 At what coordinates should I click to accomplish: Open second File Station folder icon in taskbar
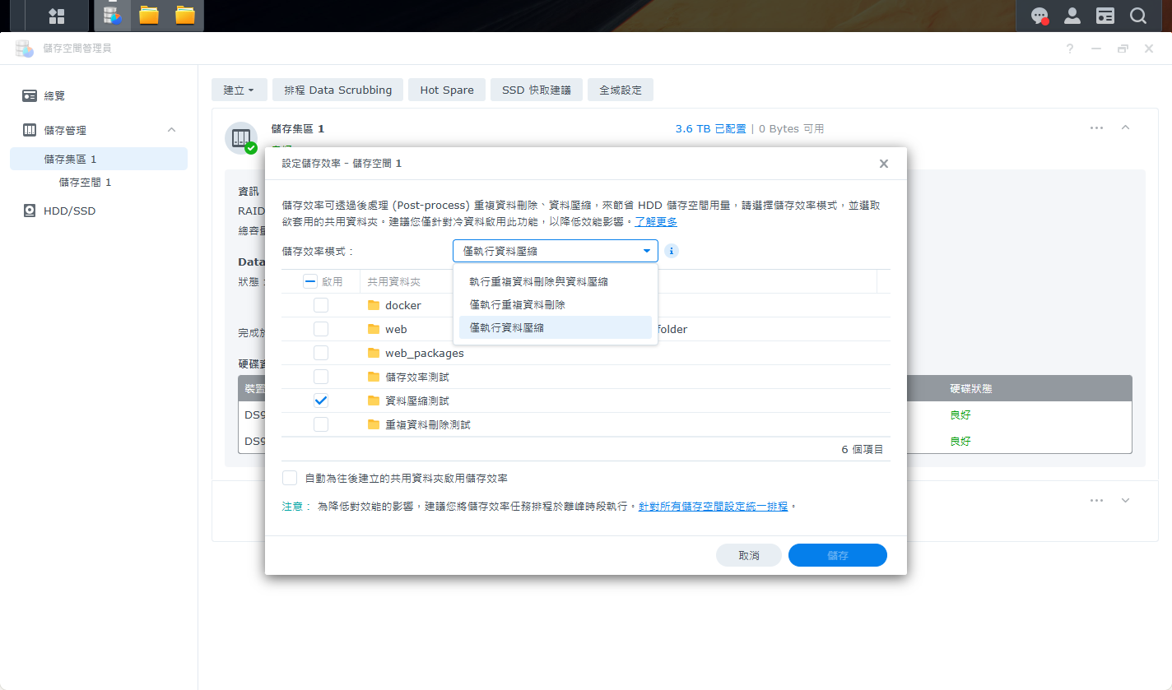(185, 15)
